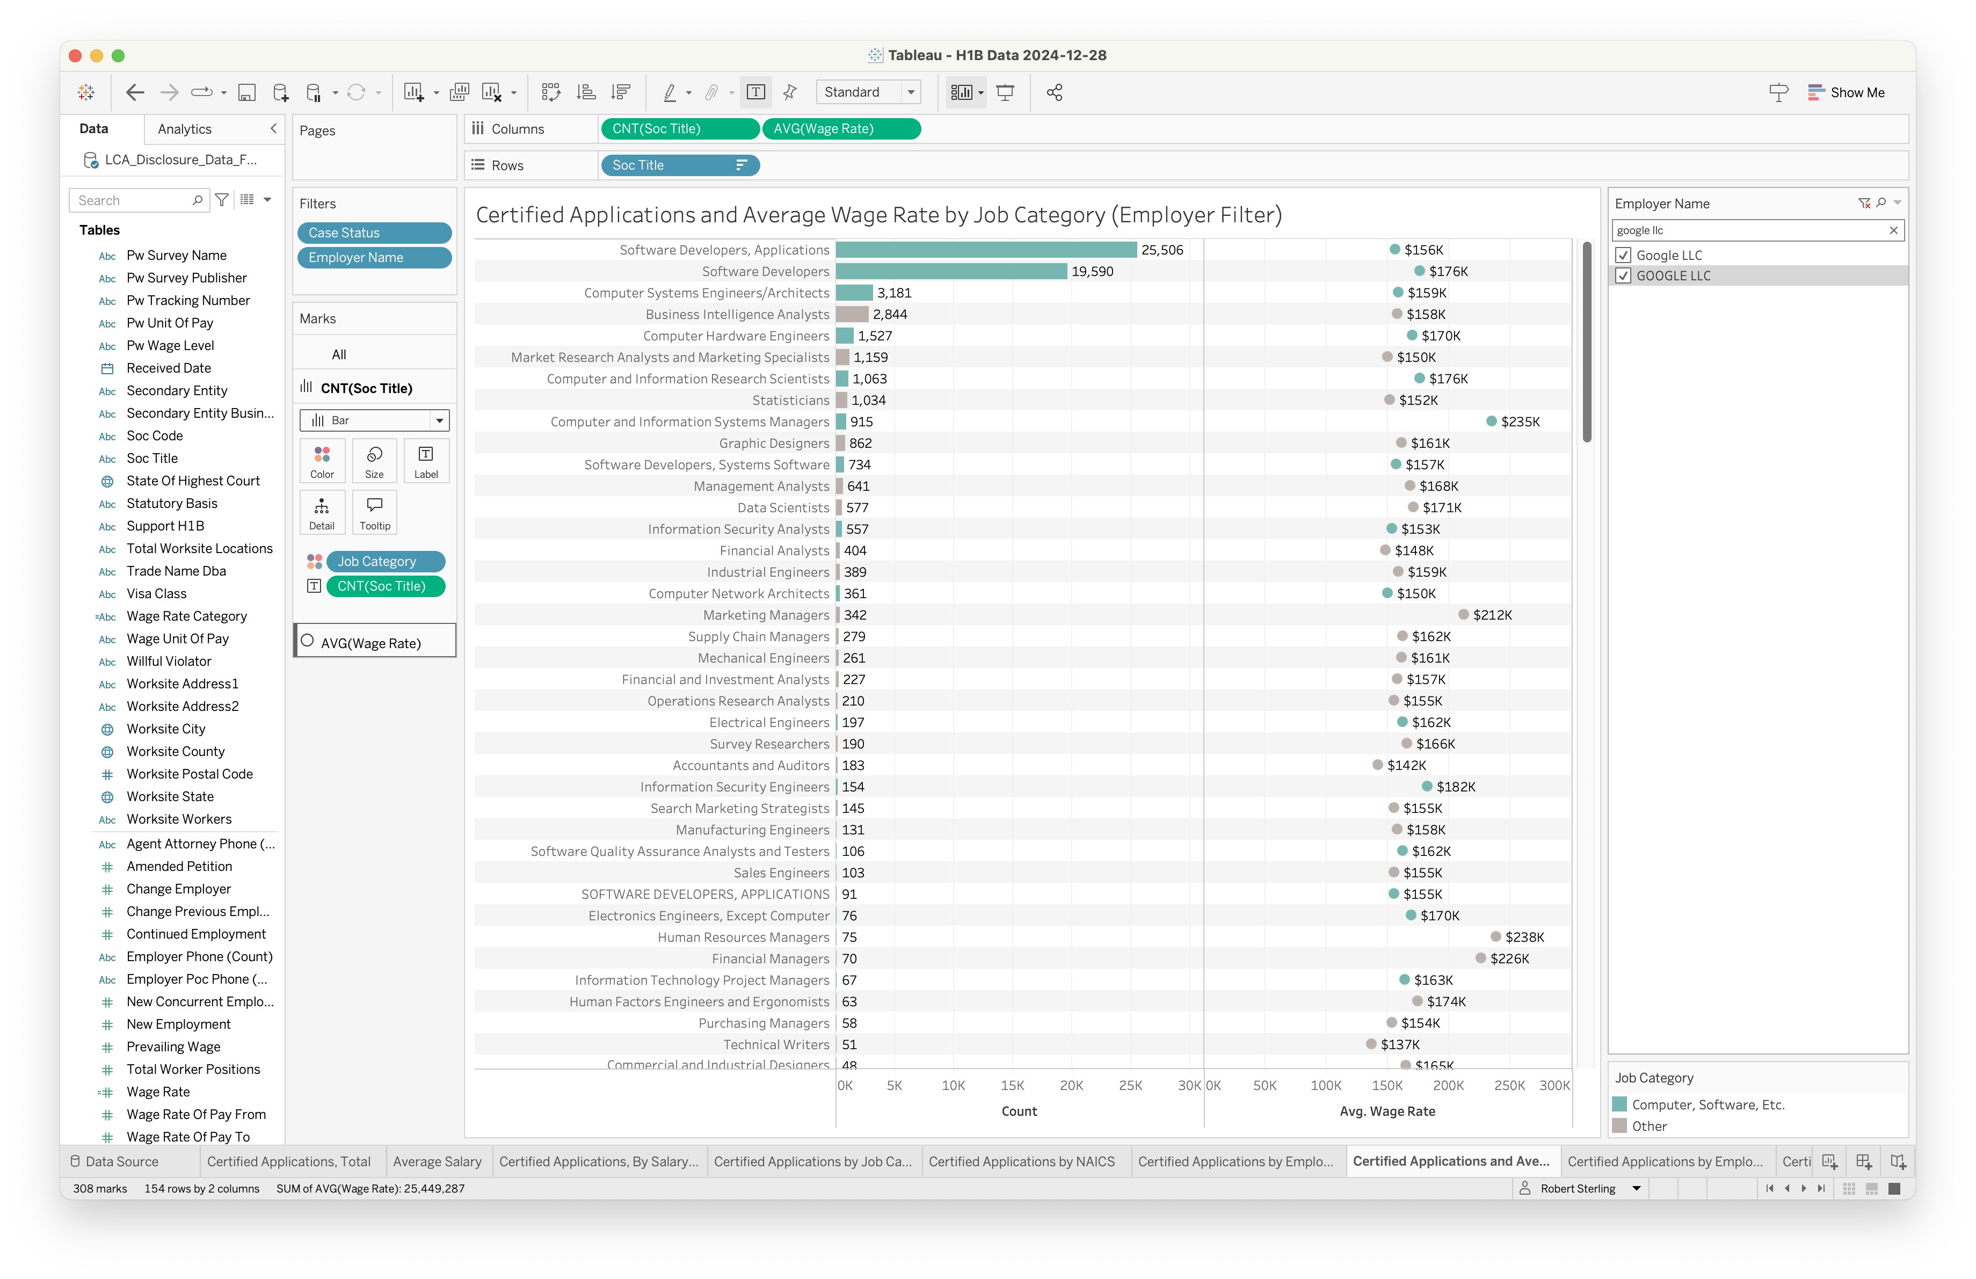This screenshot has width=1976, height=1279.
Task: Click the Share icon in toolbar
Action: point(1055,92)
